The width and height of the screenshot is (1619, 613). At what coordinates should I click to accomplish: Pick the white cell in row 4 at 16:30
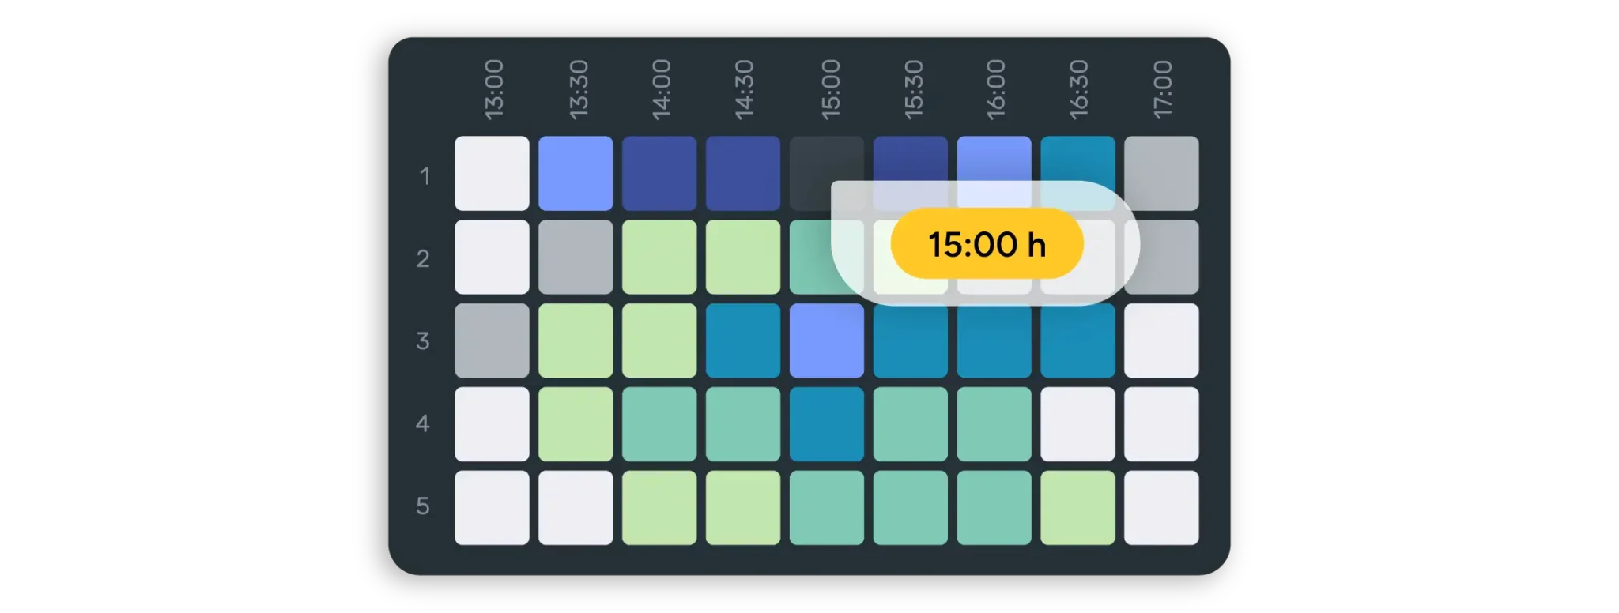pyautogui.click(x=1077, y=424)
